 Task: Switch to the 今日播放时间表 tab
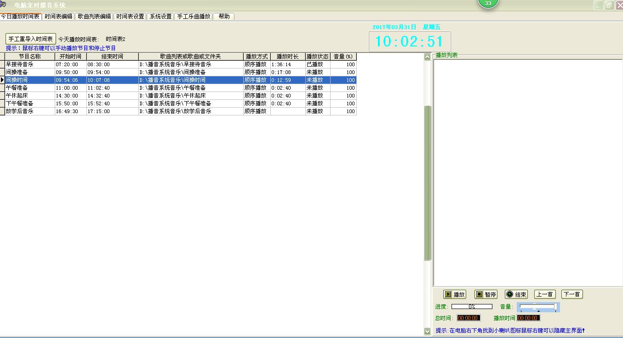tap(21, 17)
